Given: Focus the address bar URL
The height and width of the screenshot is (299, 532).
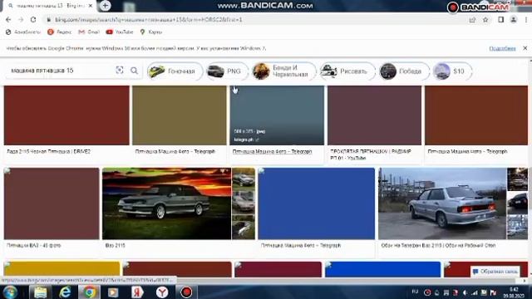Looking at the screenshot, I should click(149, 20).
